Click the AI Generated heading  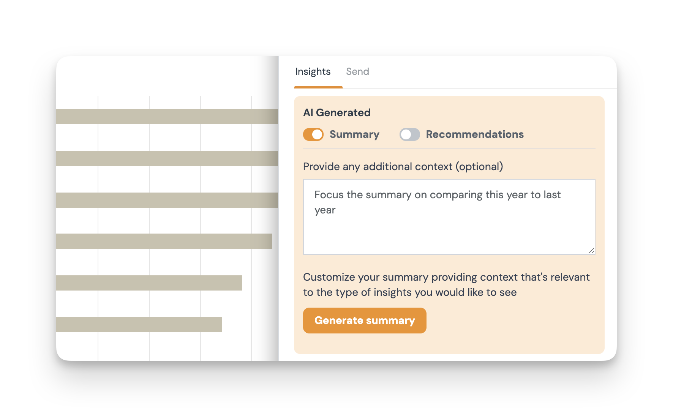[x=337, y=112]
